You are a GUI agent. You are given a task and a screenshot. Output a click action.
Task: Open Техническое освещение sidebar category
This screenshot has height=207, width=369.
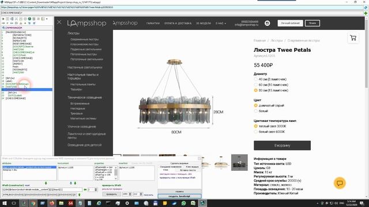pos(85,97)
